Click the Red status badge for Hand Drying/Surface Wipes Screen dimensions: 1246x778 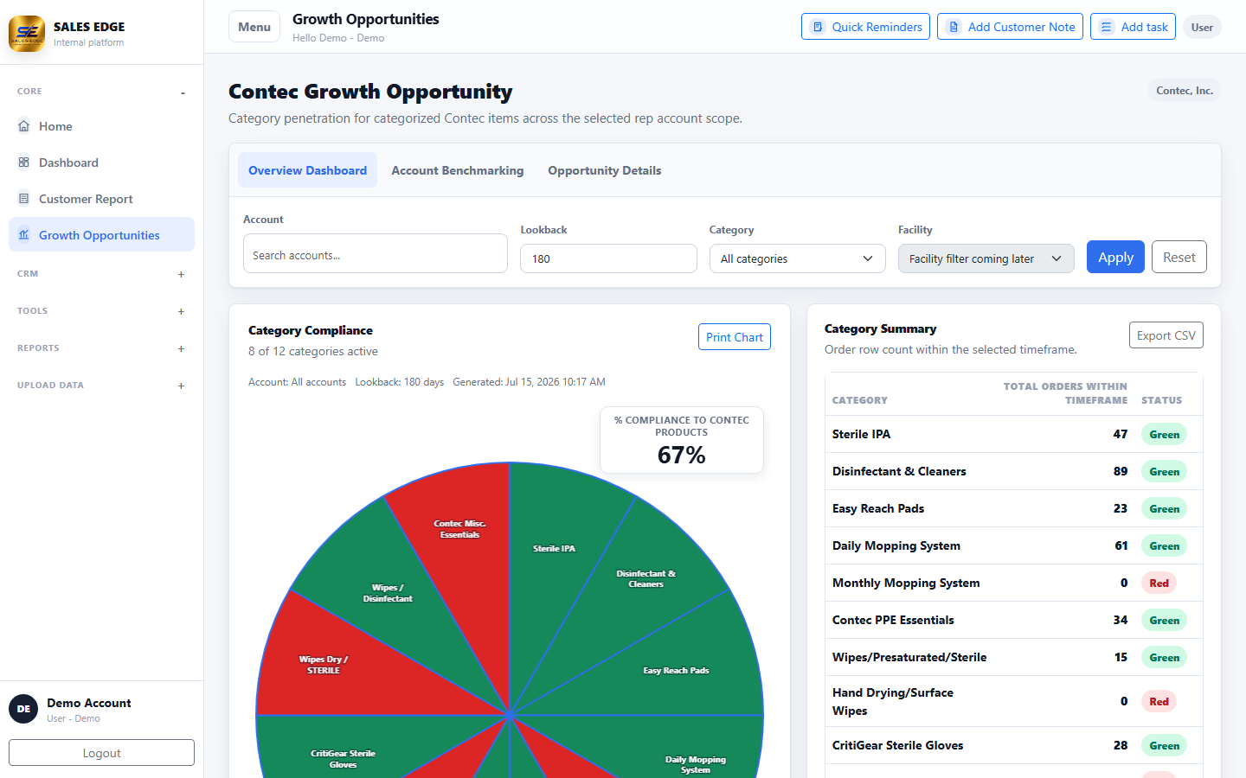1159,701
